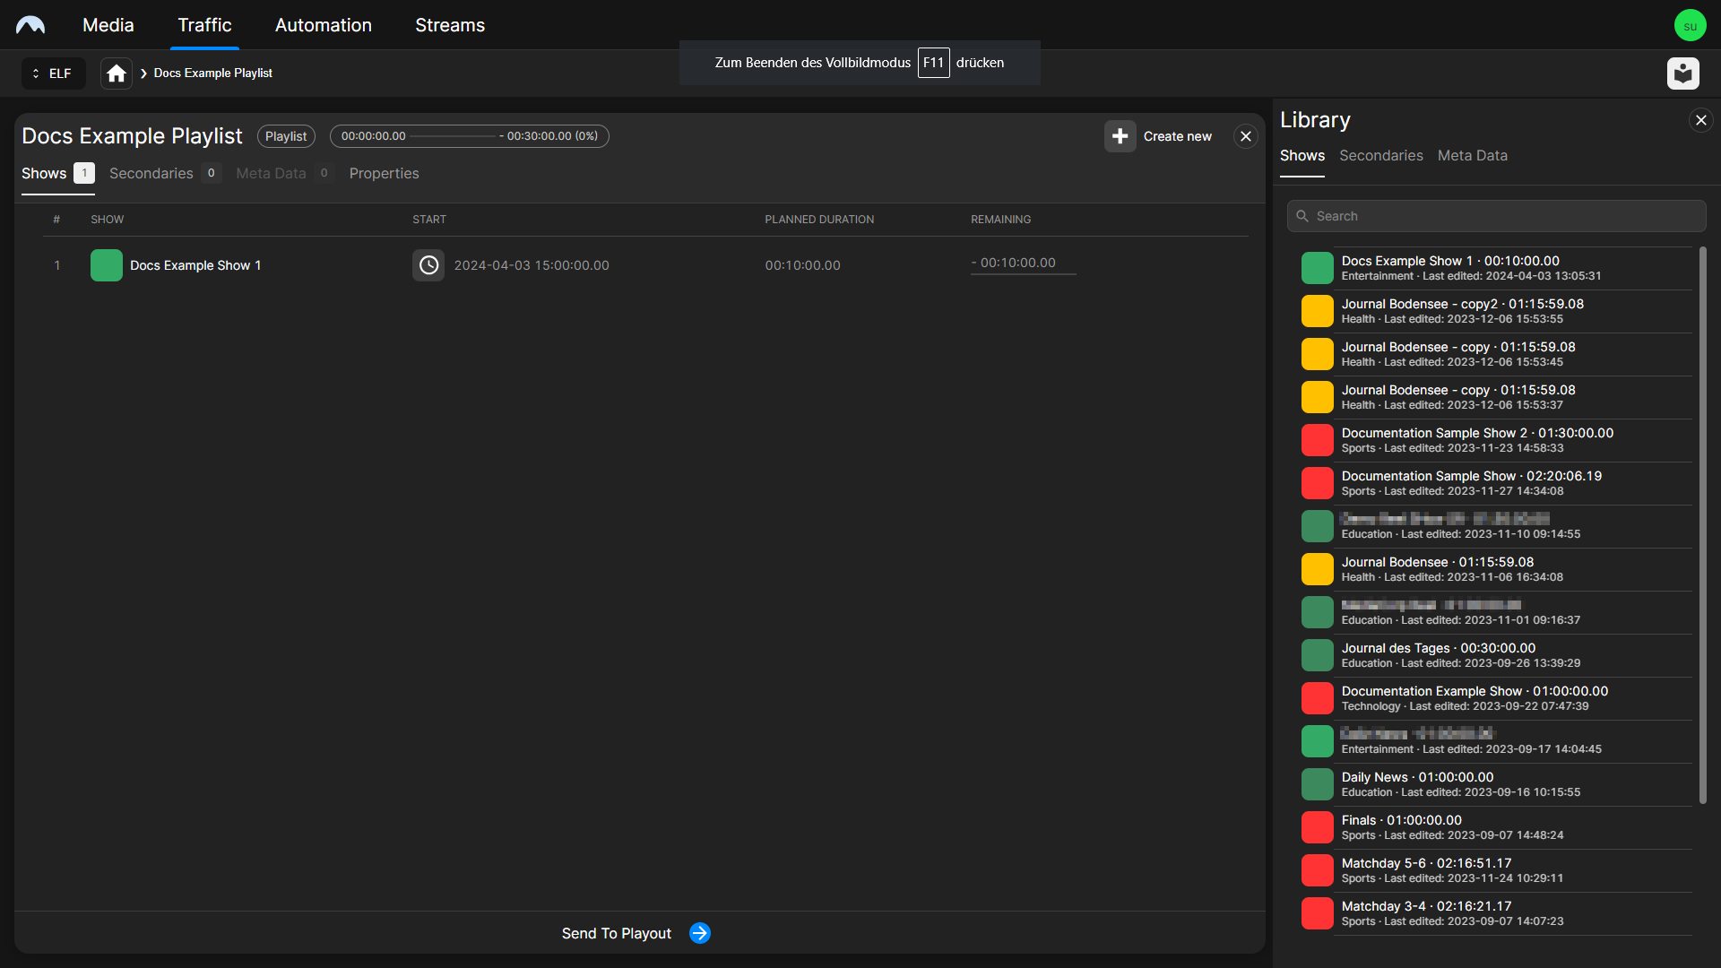Open the Traffic menu

[x=204, y=25]
